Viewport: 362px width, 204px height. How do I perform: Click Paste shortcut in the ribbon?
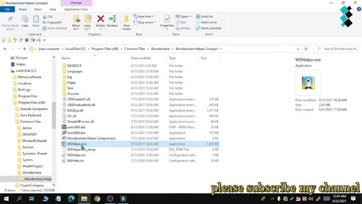click(x=55, y=28)
